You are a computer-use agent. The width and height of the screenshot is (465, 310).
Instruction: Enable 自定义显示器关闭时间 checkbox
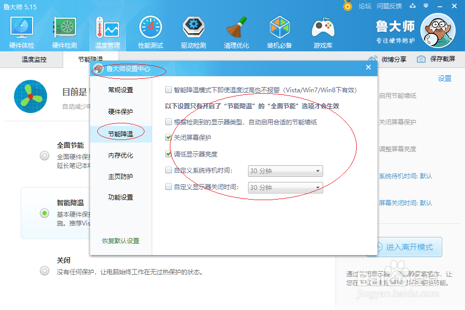tap(168, 187)
